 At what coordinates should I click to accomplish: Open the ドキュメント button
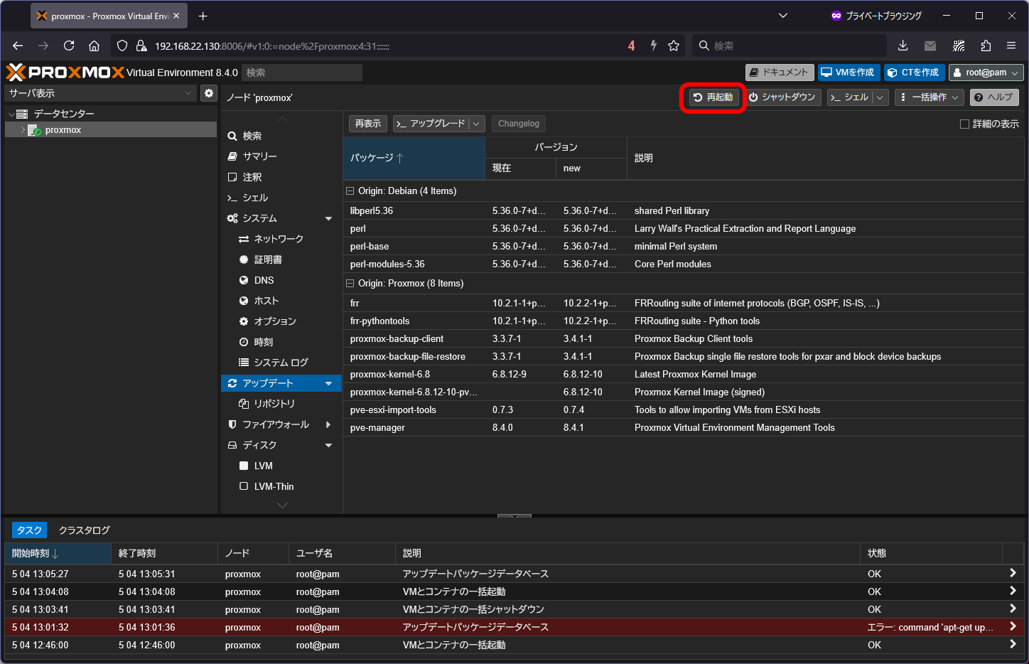[x=779, y=73]
